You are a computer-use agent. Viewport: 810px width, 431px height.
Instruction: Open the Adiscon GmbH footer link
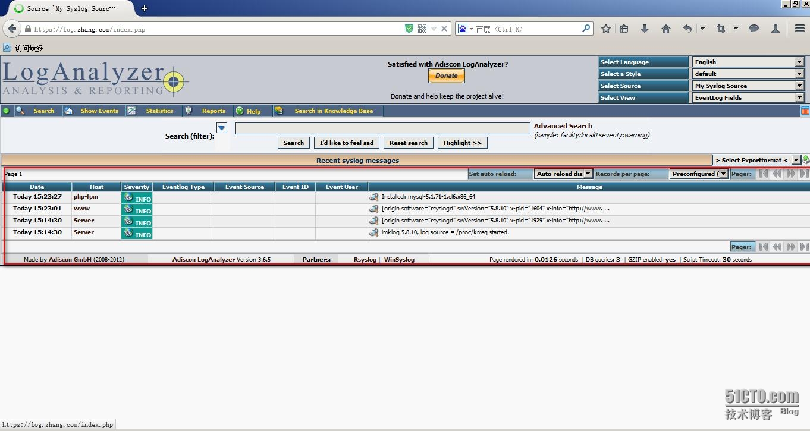point(70,259)
